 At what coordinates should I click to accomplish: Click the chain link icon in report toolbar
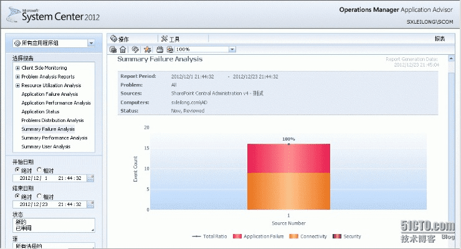[135, 49]
